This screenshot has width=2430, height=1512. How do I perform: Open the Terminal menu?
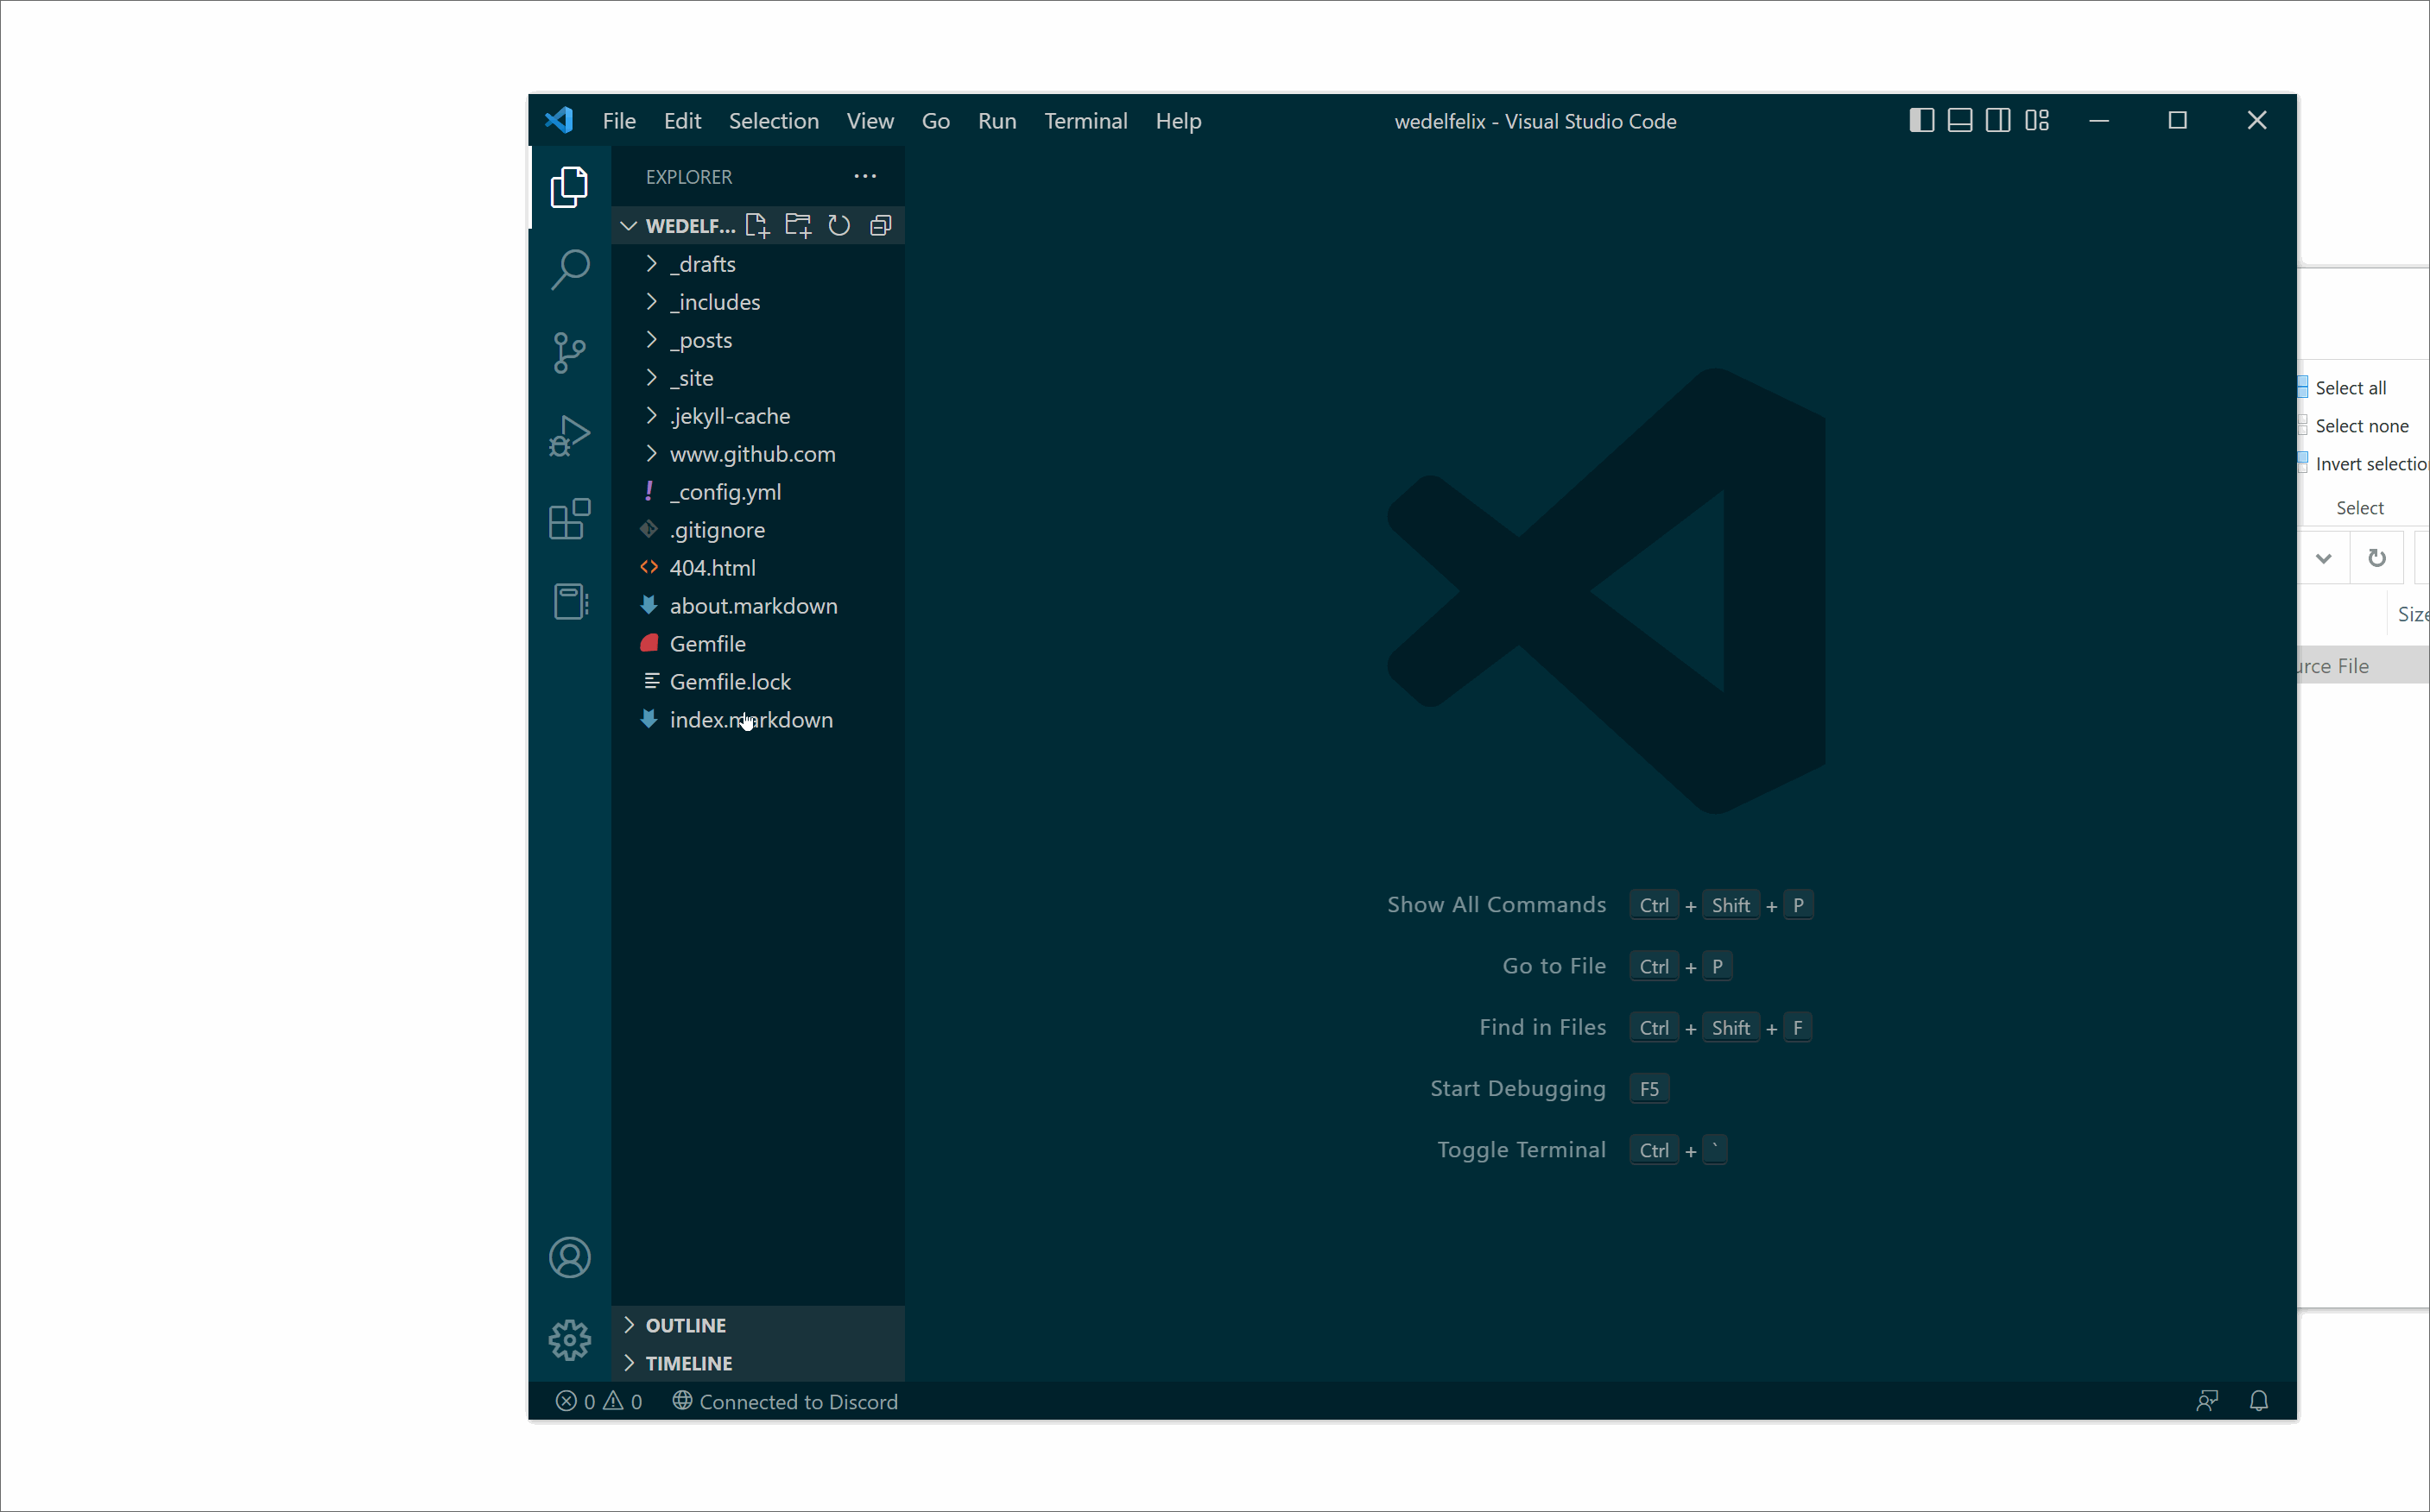tap(1085, 121)
